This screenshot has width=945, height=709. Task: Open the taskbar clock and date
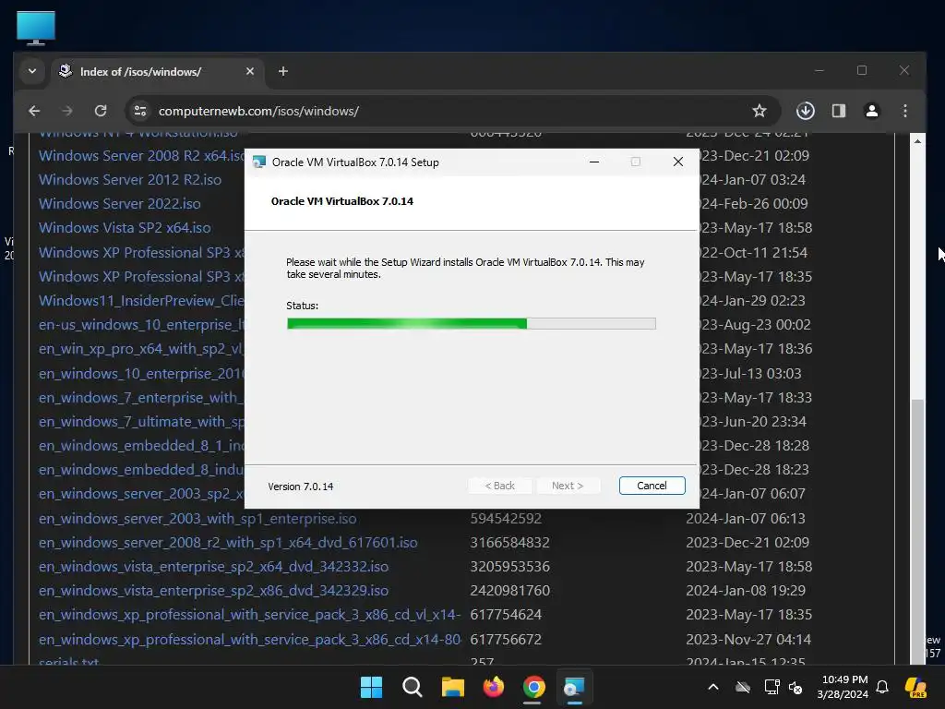[843, 687]
